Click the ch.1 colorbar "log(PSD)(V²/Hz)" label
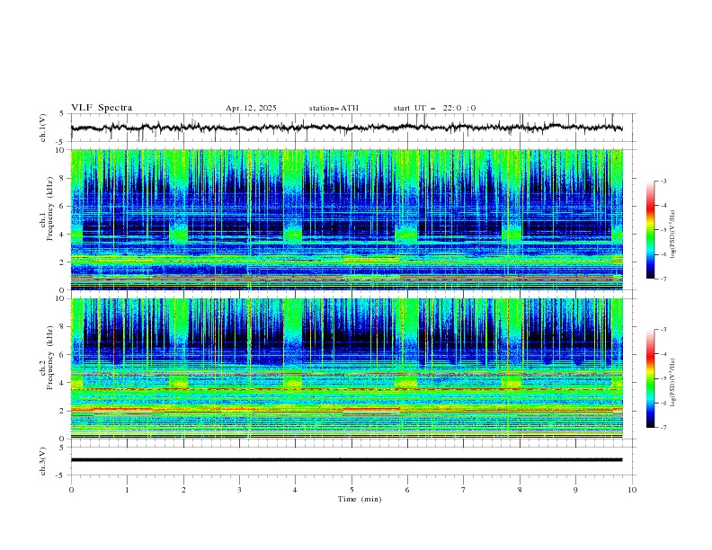Screen dimensions: 712x550 [x=672, y=234]
